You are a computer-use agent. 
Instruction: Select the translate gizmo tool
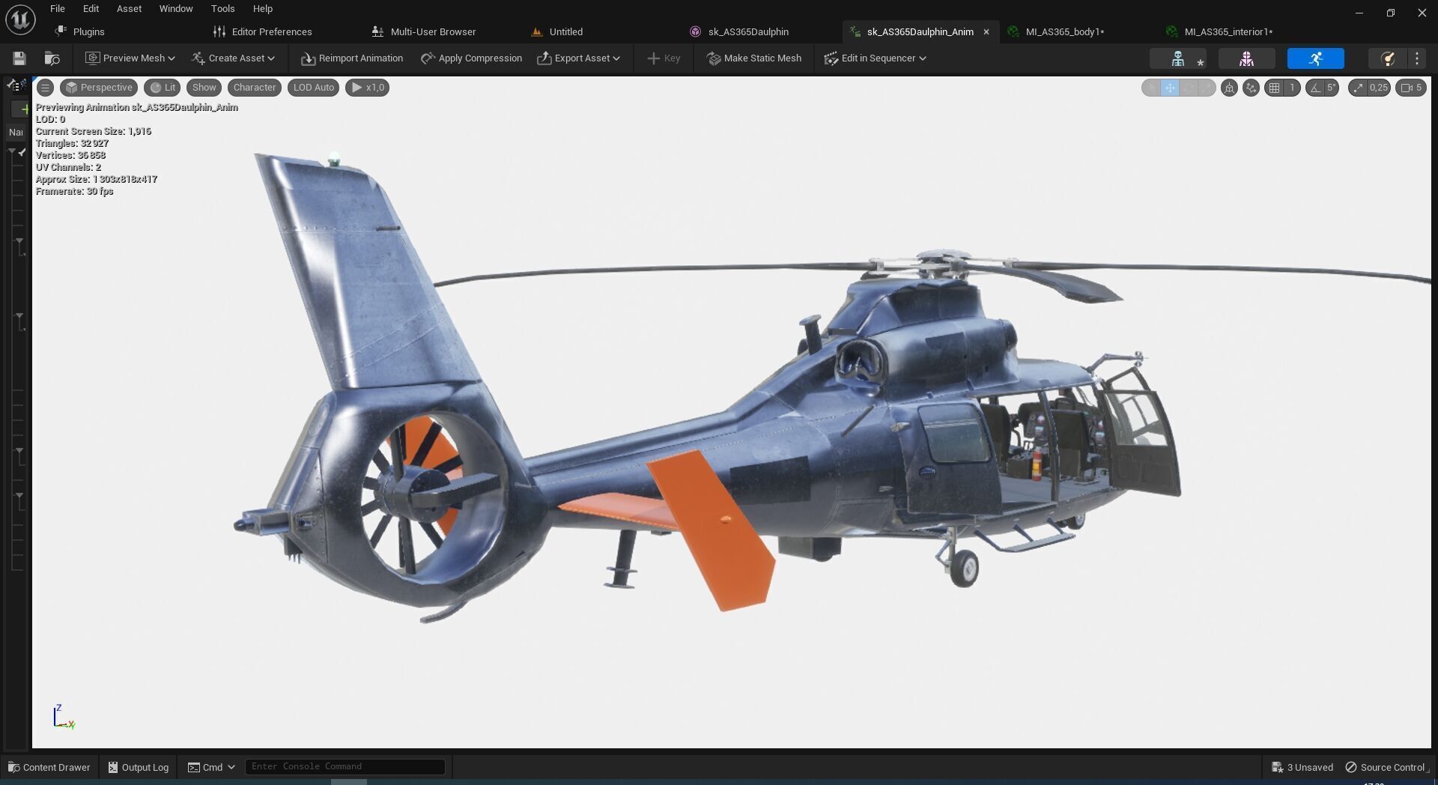pyautogui.click(x=1170, y=88)
